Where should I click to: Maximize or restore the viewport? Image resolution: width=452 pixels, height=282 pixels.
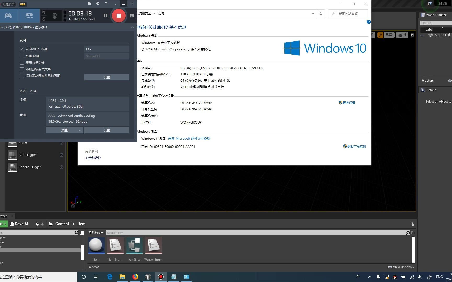click(413, 35)
